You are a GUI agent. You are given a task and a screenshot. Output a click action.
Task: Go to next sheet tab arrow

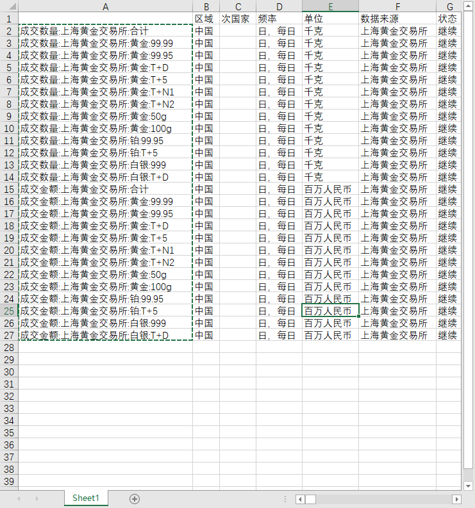point(37,499)
